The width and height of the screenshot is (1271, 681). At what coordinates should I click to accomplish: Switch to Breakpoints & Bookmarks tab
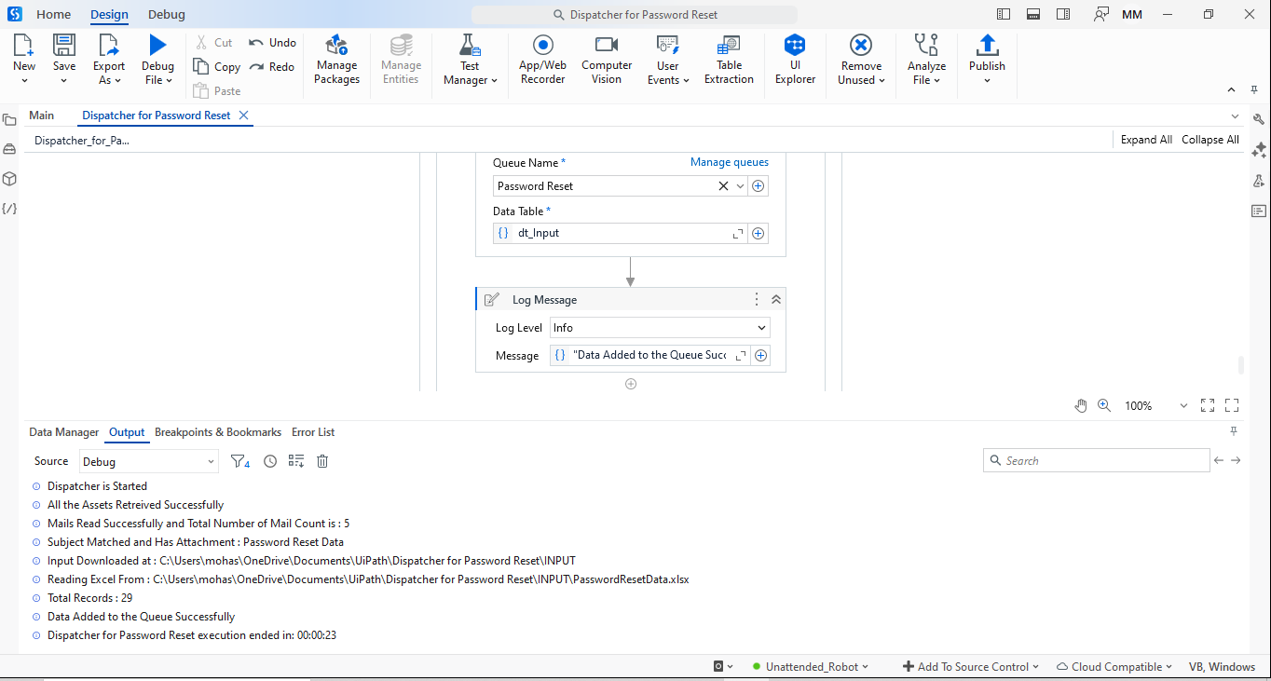[x=218, y=432]
